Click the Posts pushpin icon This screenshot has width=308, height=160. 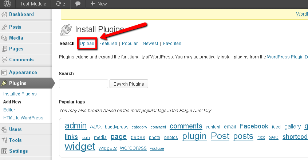coord(4,27)
